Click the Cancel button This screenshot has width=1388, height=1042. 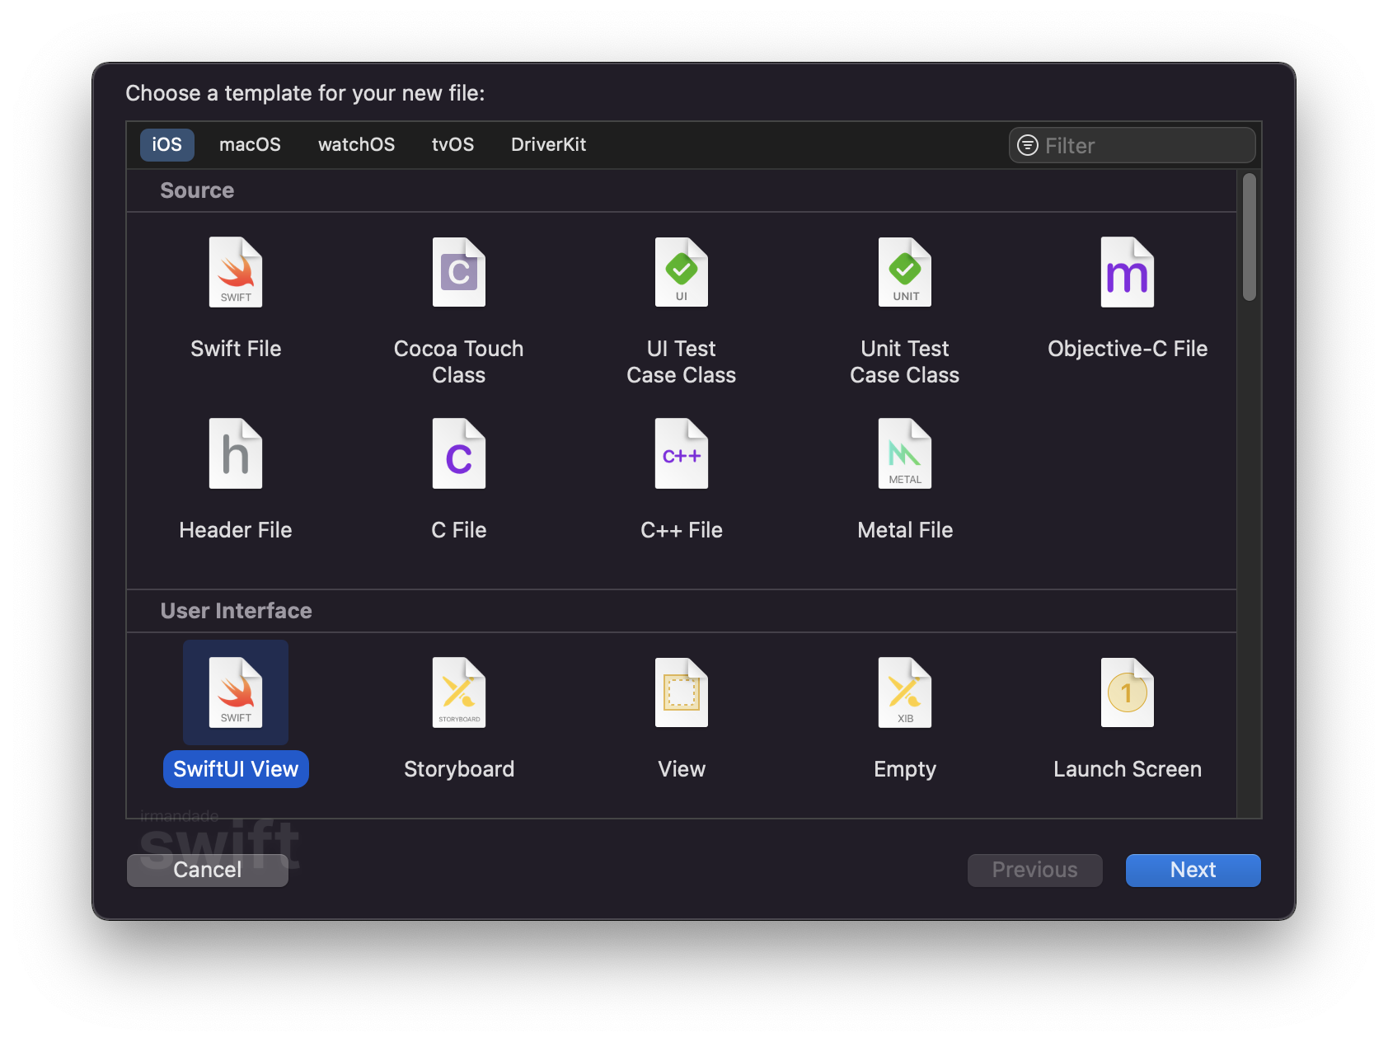[x=208, y=870]
